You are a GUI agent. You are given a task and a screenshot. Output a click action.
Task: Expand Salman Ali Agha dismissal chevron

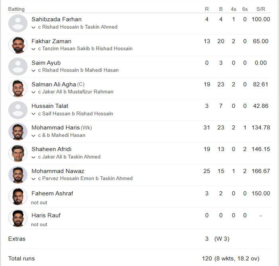(33, 92)
